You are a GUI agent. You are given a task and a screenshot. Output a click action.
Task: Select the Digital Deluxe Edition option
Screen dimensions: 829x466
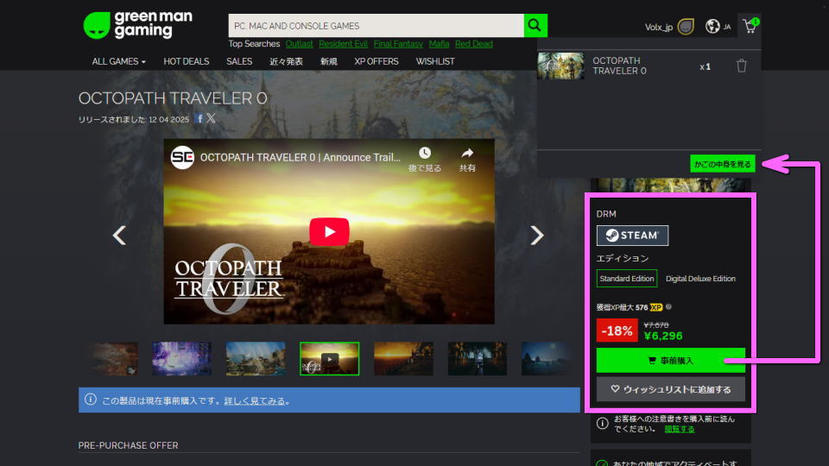tap(700, 279)
